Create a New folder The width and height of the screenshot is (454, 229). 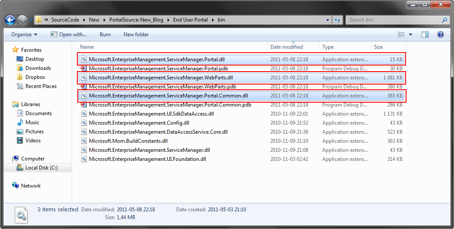pos(136,35)
